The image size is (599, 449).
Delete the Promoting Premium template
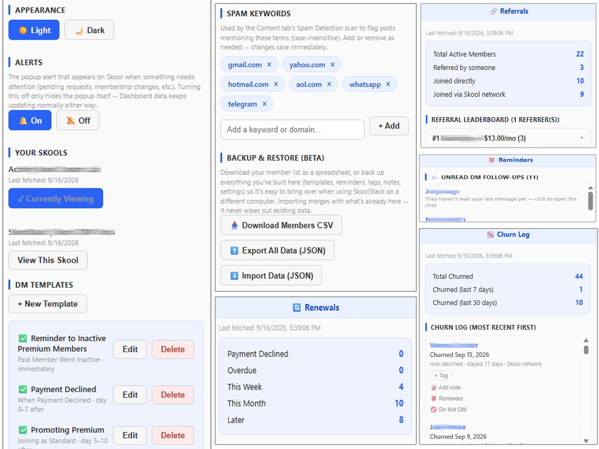click(173, 435)
